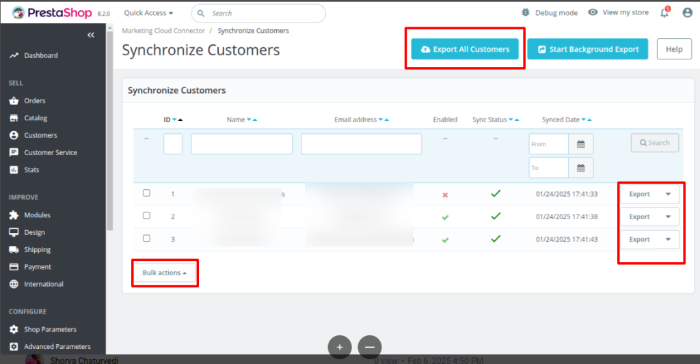Open the notifications bell

coord(664,12)
